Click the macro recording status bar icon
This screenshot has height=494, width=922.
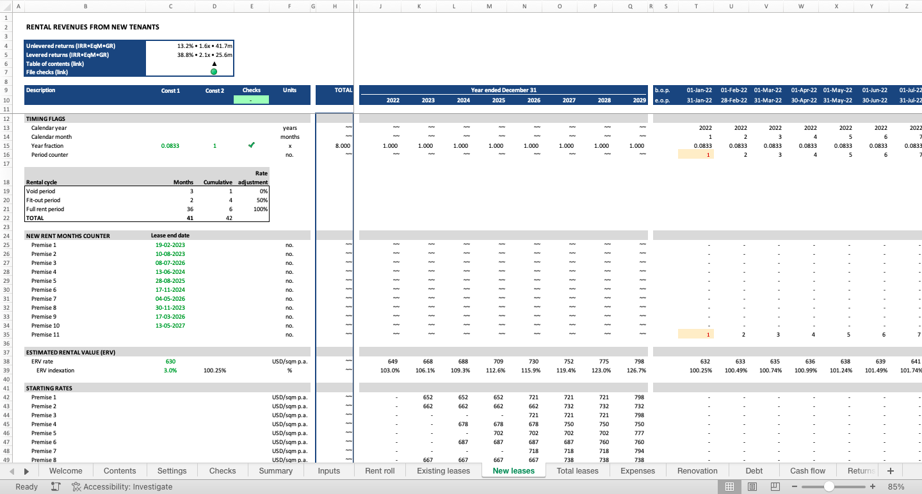point(56,487)
